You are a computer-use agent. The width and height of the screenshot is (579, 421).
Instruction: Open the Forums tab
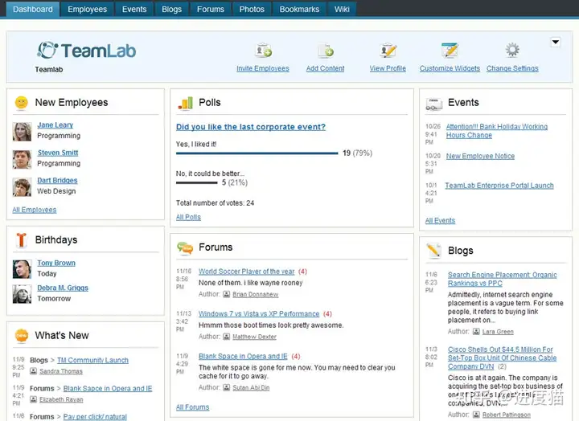211,9
